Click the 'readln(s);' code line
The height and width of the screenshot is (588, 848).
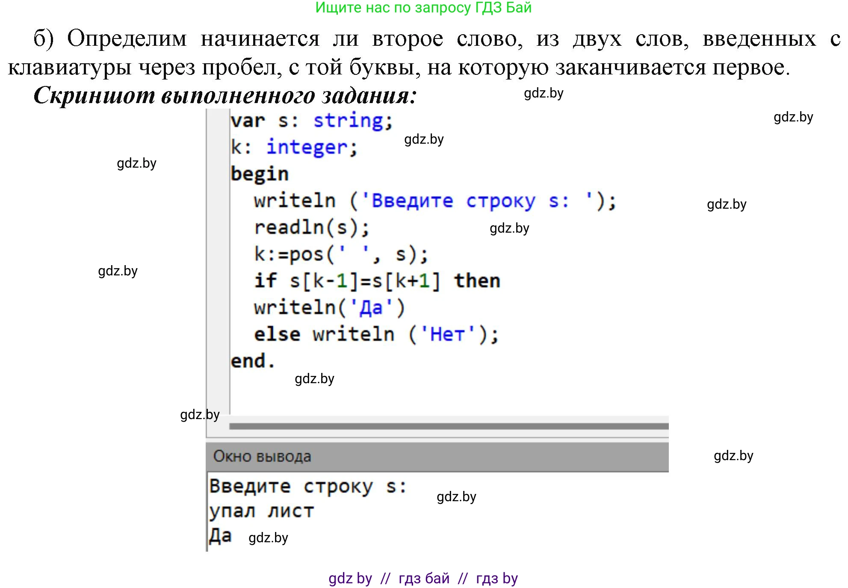point(311,228)
